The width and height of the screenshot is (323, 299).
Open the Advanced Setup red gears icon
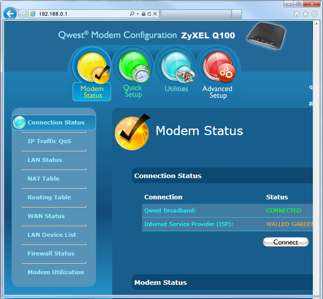[219, 66]
